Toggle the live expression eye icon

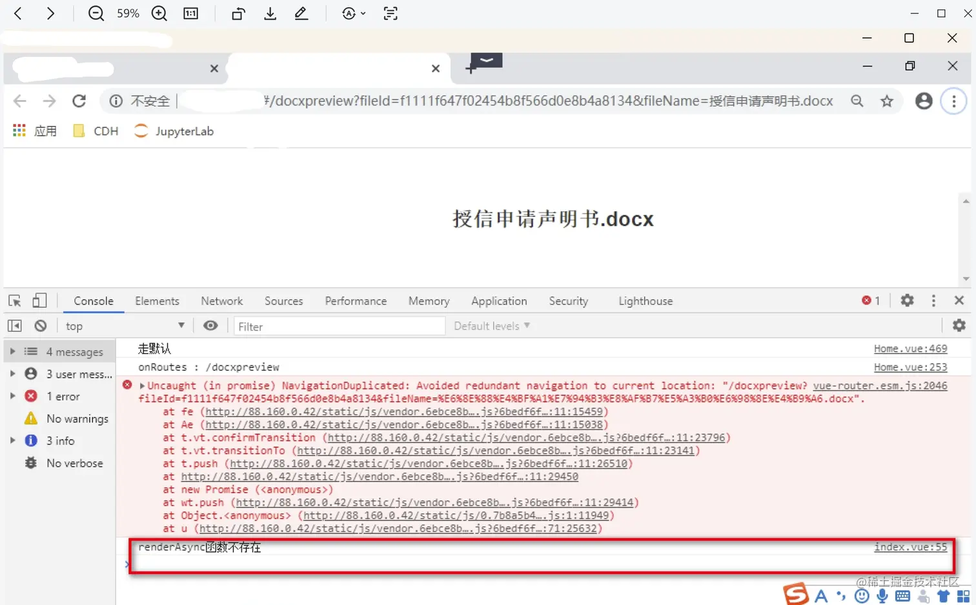(x=210, y=326)
